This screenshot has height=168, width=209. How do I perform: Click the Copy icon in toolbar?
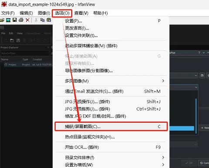(x=42, y=20)
